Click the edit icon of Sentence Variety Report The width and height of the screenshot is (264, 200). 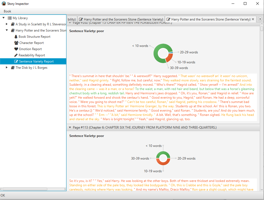pyautogui.click(x=16, y=61)
